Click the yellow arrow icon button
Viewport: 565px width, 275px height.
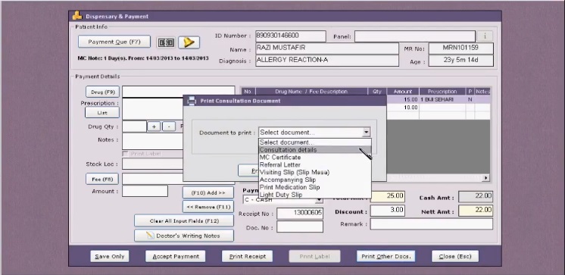coord(189,42)
